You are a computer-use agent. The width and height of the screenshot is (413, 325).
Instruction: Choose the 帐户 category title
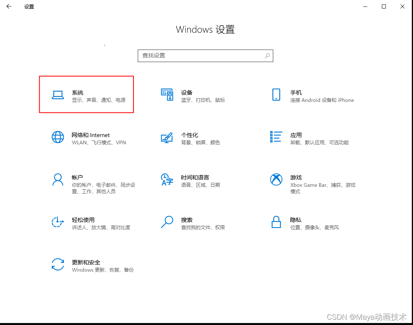pyautogui.click(x=77, y=177)
